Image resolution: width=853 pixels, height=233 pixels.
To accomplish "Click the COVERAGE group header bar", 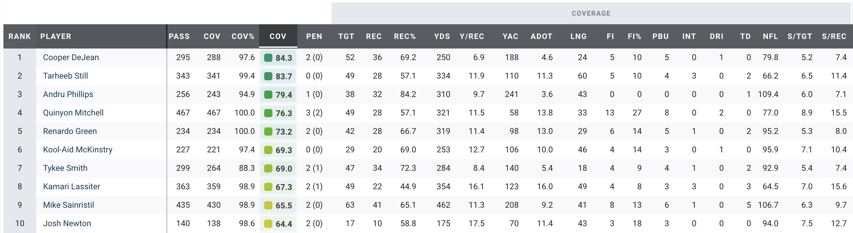I will (x=591, y=13).
